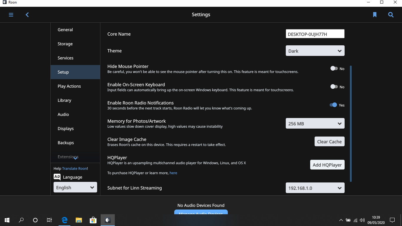
Task: Click the 'Clear Image Cache' label
Action: click(x=127, y=139)
